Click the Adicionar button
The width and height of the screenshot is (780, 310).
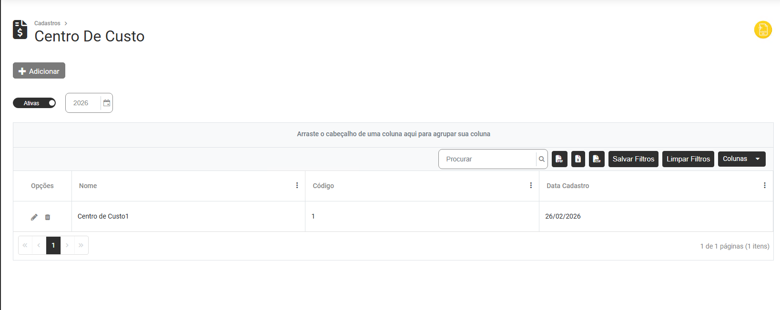tap(39, 71)
